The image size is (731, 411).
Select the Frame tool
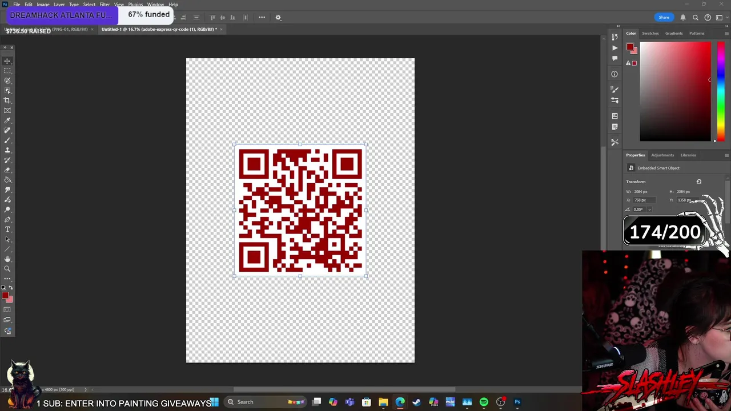coord(7,110)
